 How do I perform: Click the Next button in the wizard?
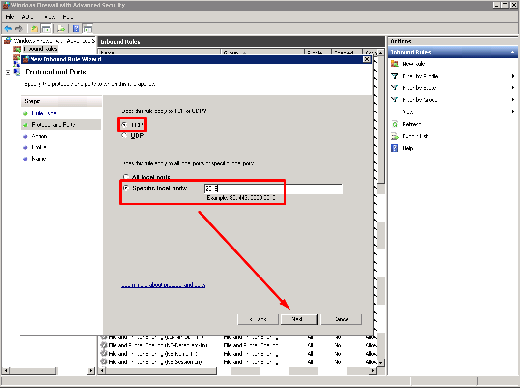click(299, 319)
